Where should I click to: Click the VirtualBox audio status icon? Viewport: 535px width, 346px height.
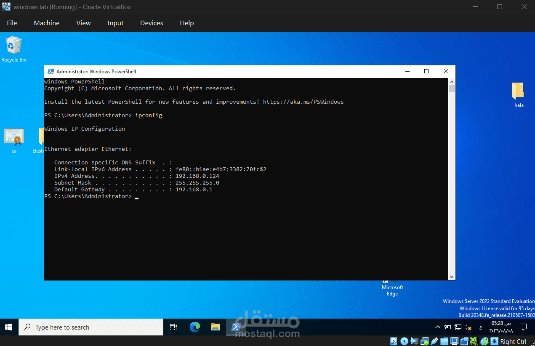pyautogui.click(x=414, y=341)
